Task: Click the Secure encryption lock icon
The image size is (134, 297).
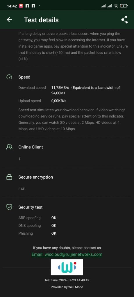Action: click(x=9, y=177)
